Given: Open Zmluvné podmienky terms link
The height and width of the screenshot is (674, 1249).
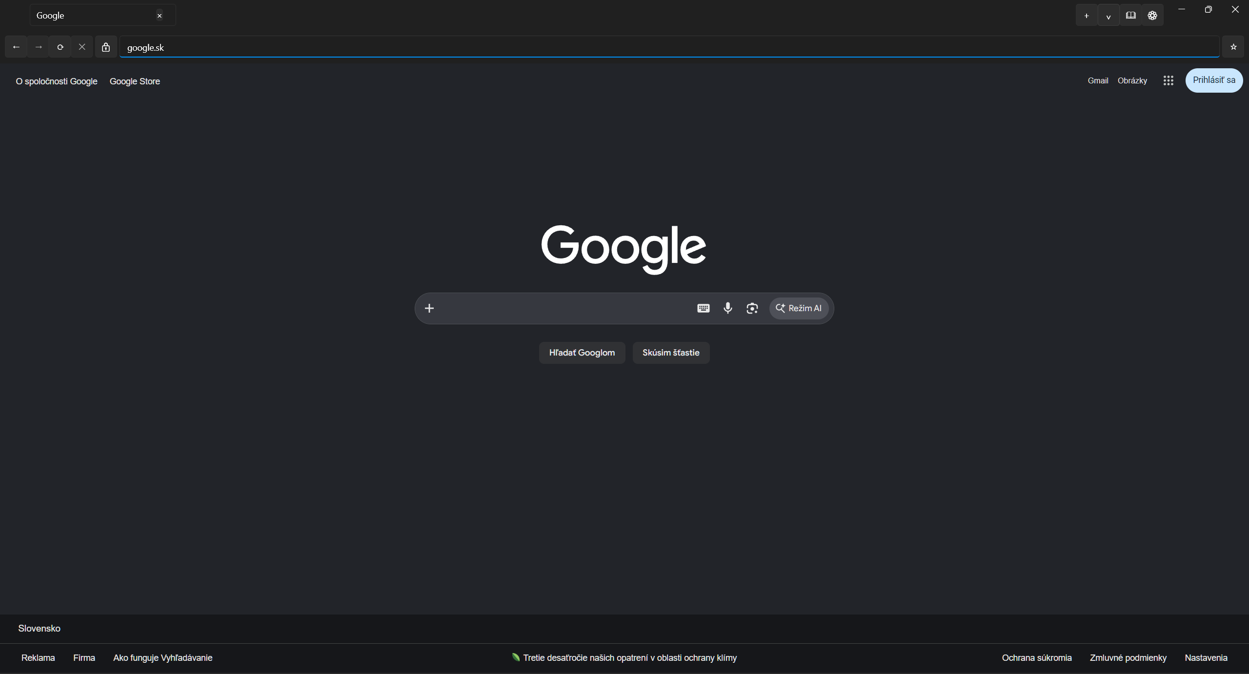Looking at the screenshot, I should click(1128, 658).
